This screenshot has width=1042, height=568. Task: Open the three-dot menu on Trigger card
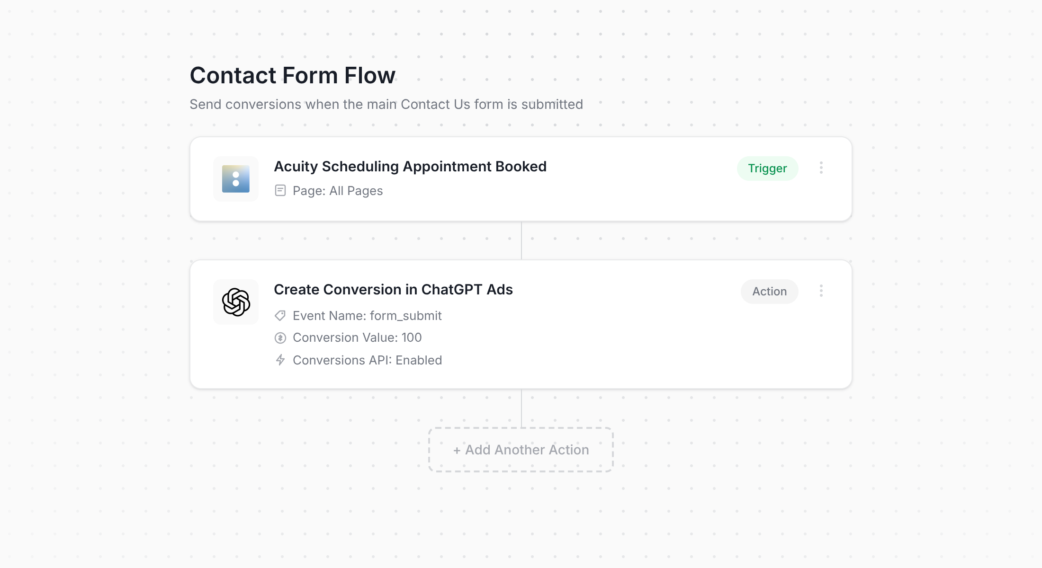[x=821, y=168]
